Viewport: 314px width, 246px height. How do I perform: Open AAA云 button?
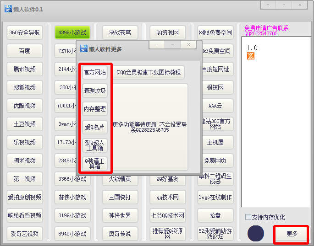pos(217,106)
